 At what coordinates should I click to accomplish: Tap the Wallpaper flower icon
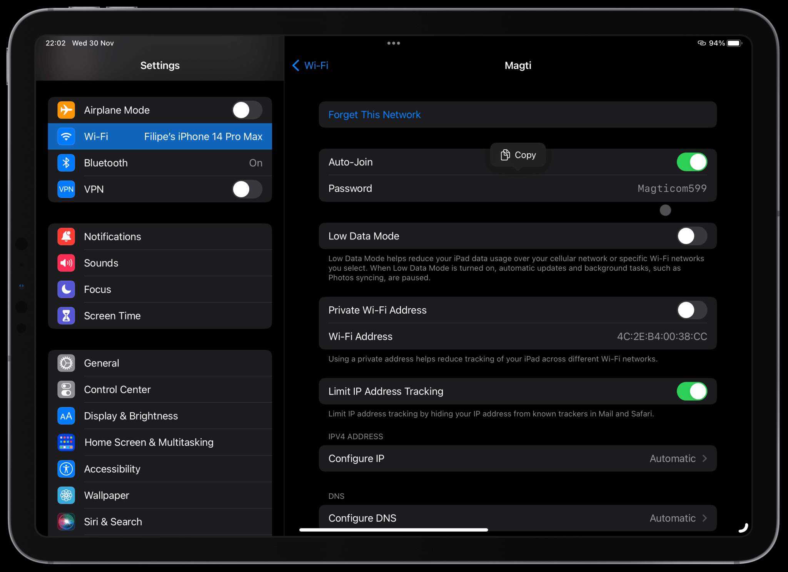(66, 495)
